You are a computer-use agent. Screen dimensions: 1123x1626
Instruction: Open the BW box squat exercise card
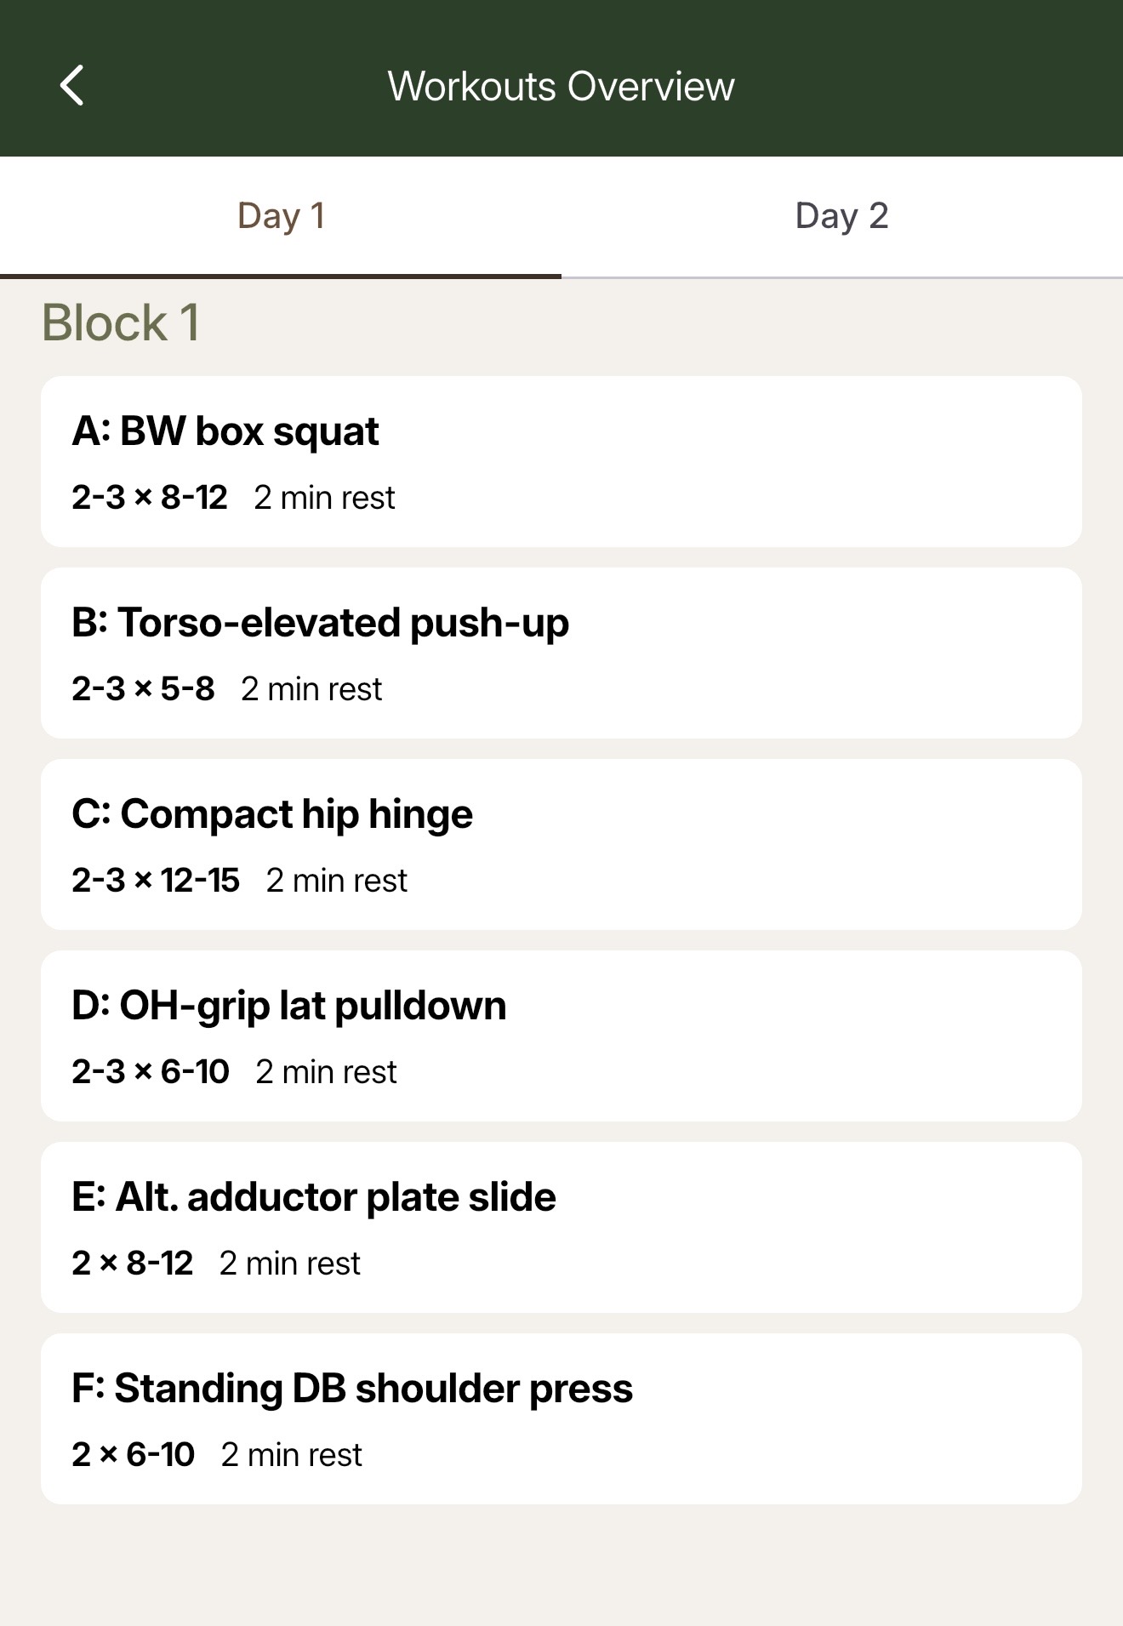[561, 462]
